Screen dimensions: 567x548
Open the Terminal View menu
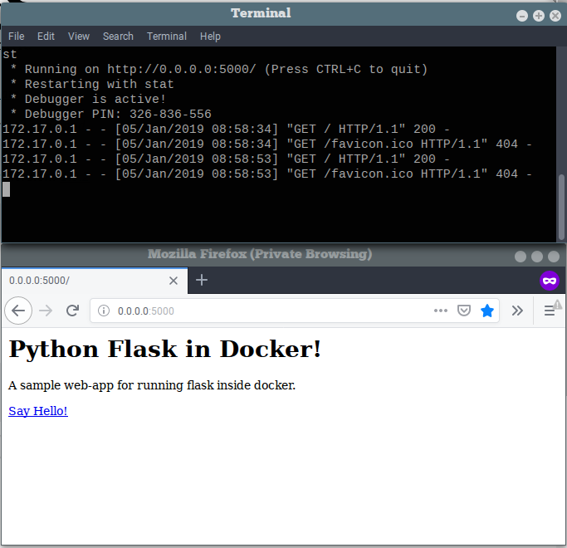79,37
